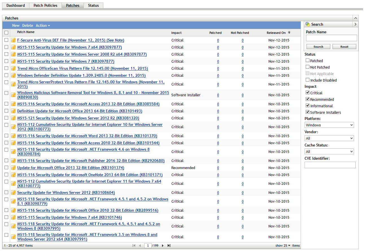The width and height of the screenshot is (365, 252).
Task: Uncheck the Software Installers impact filter
Action: (308, 112)
